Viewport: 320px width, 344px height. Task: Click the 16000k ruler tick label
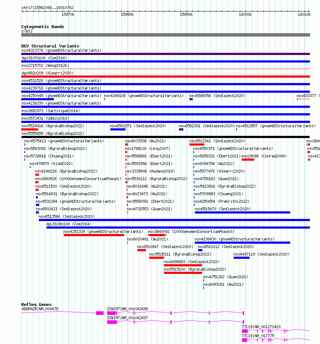(245, 14)
